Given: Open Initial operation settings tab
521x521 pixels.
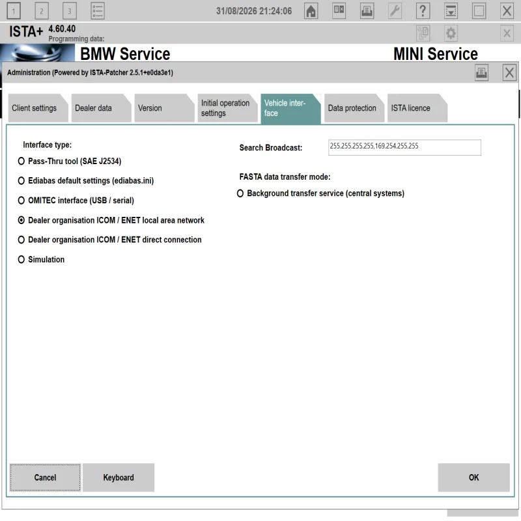Looking at the screenshot, I should 227,108.
